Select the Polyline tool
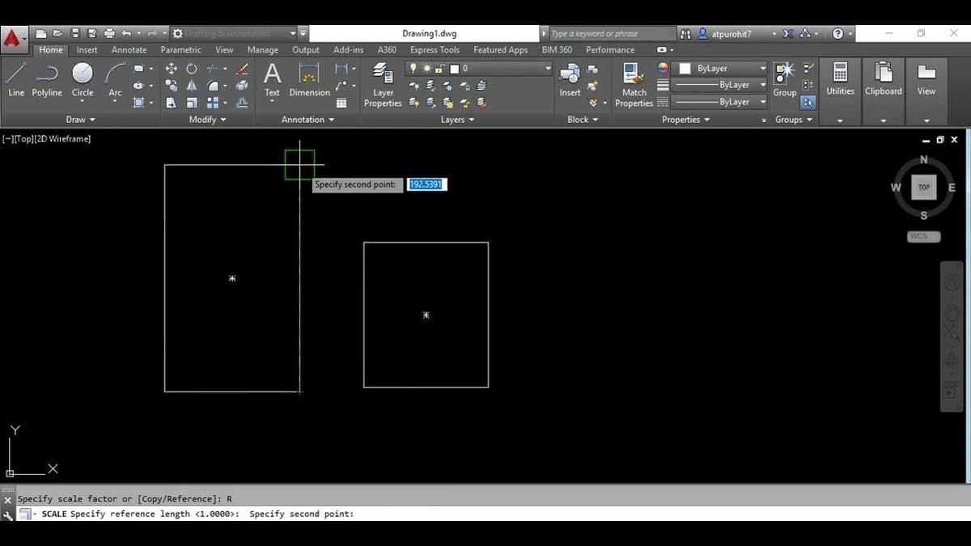971x546 pixels. coord(47,79)
